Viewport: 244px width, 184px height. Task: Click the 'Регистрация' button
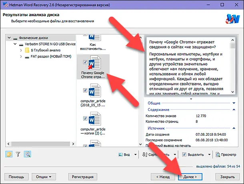(83, 176)
